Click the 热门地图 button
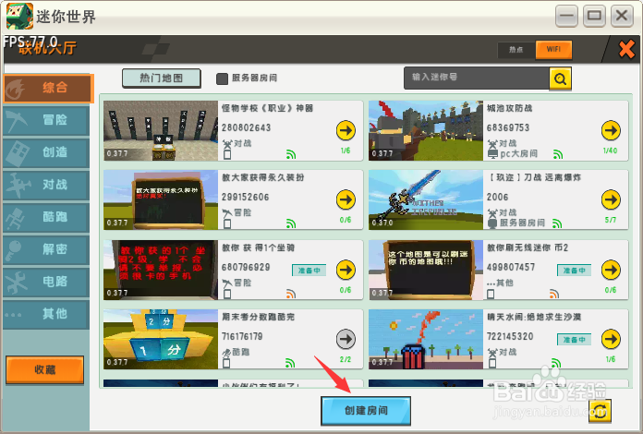This screenshot has width=643, height=434. (x=161, y=78)
